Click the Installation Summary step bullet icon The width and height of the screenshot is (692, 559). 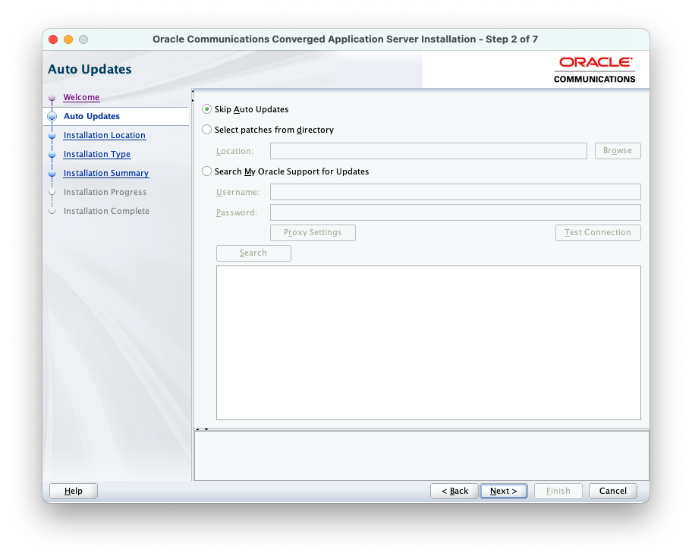click(52, 174)
